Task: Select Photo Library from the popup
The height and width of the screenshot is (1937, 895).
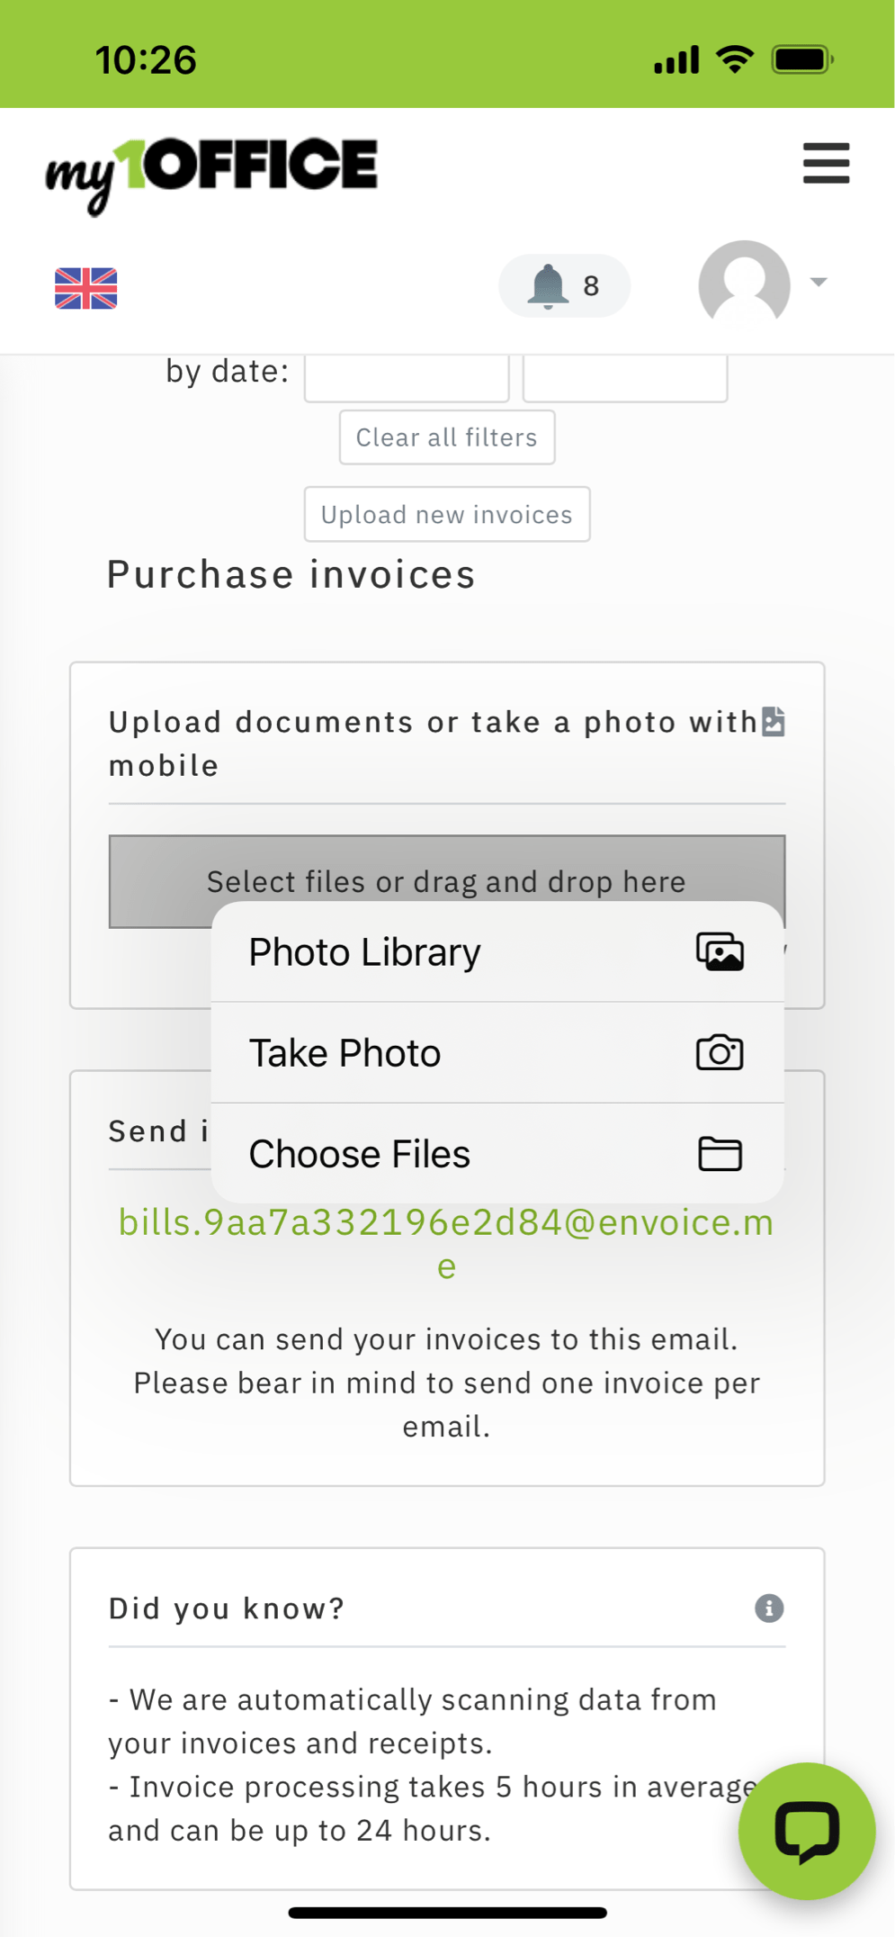Action: (x=497, y=952)
